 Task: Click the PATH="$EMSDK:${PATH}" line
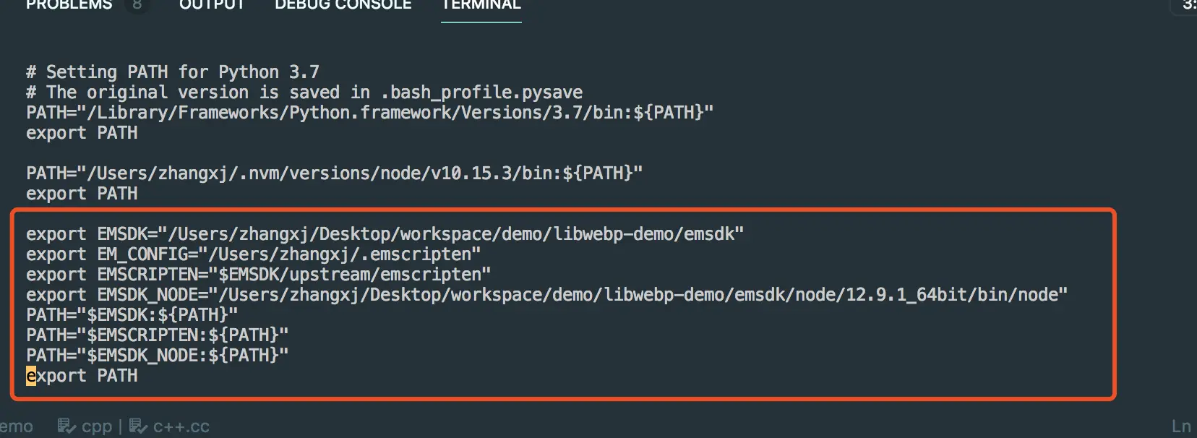[132, 315]
